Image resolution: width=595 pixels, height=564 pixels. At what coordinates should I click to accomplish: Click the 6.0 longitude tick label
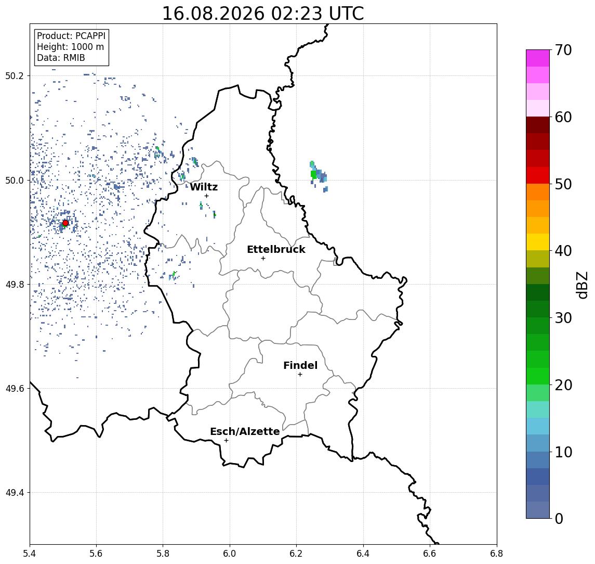230,554
